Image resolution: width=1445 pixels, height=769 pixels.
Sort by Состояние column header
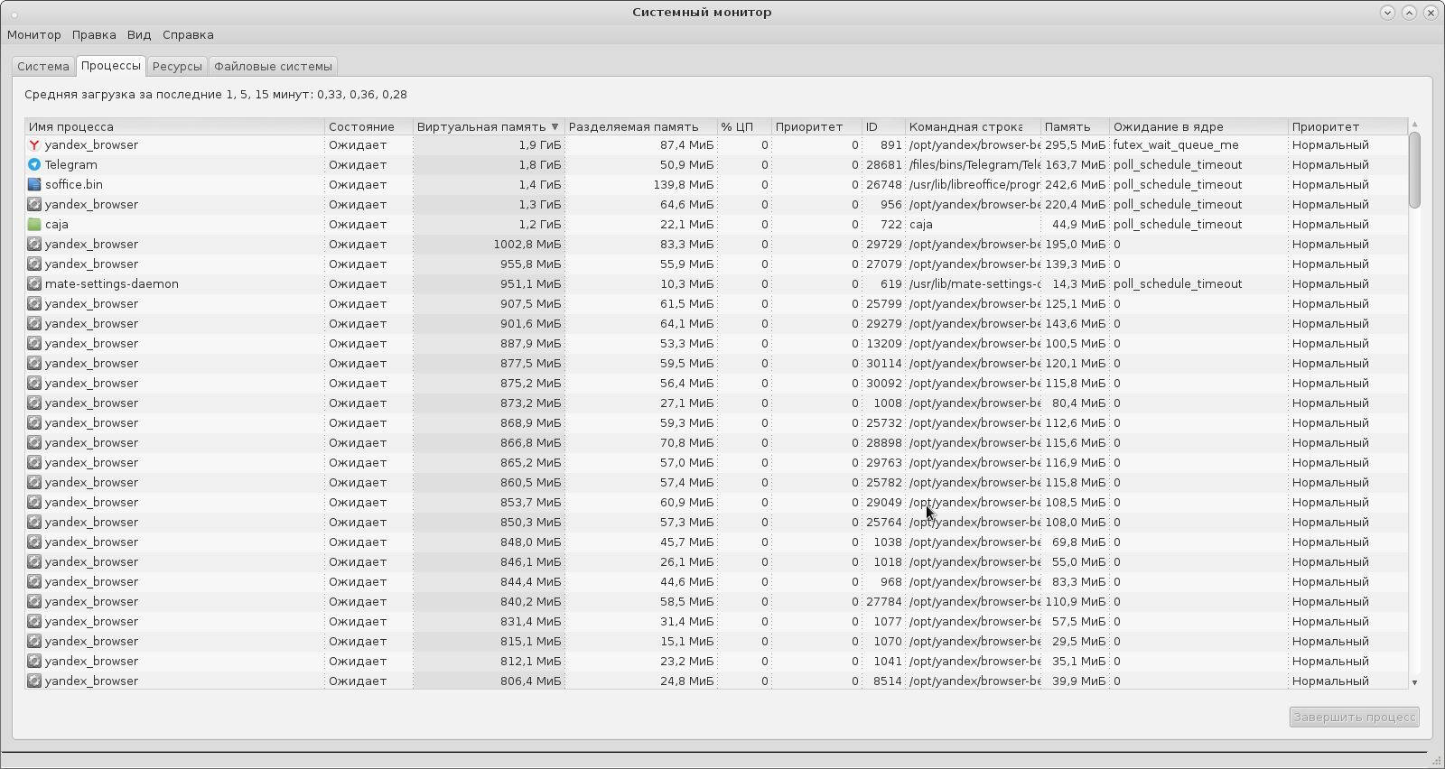[x=368, y=127]
